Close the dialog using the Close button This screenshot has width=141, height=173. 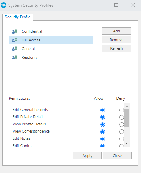tap(117, 156)
